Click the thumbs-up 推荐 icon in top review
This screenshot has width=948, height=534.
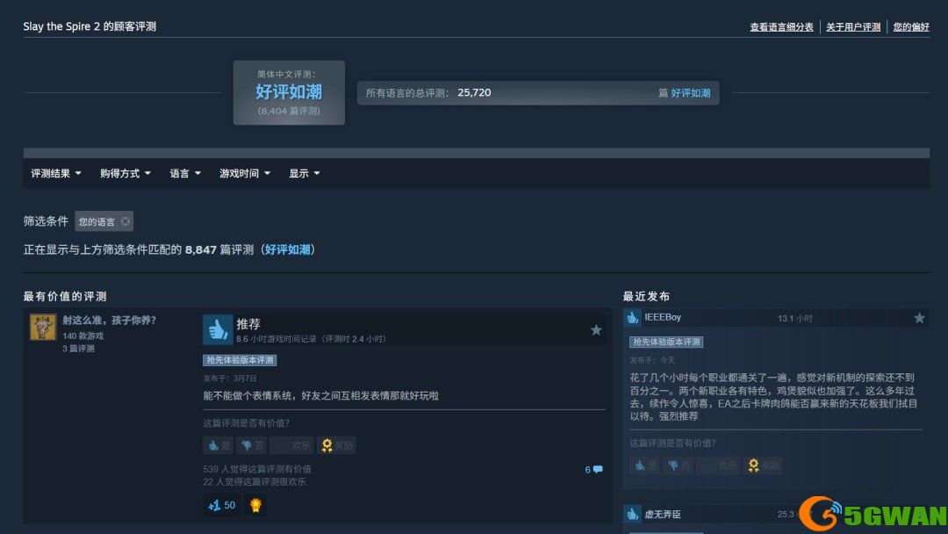click(x=218, y=329)
